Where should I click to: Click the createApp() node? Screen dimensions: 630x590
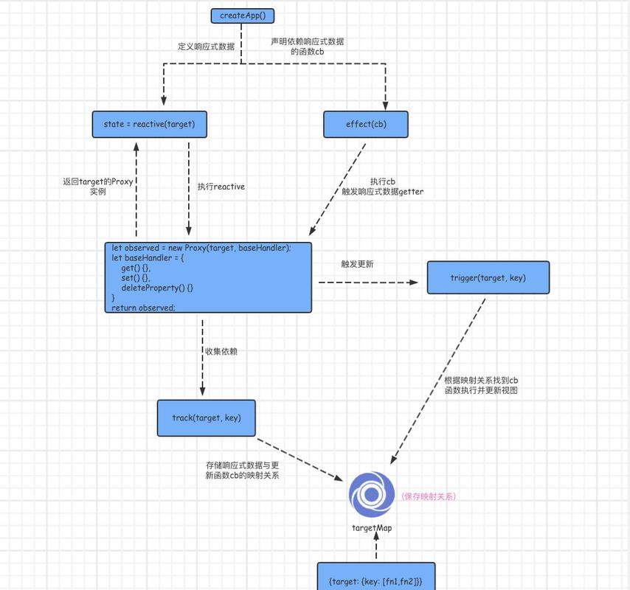(x=243, y=15)
